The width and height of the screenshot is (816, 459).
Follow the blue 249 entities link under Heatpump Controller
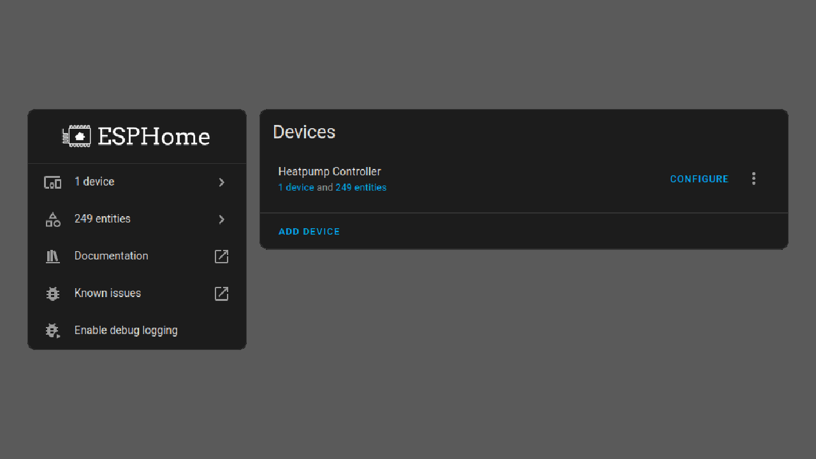(x=361, y=187)
